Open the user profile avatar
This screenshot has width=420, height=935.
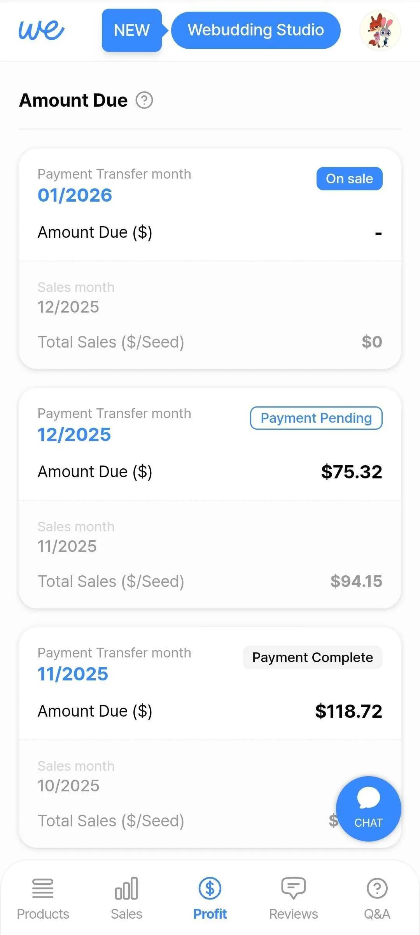click(380, 30)
